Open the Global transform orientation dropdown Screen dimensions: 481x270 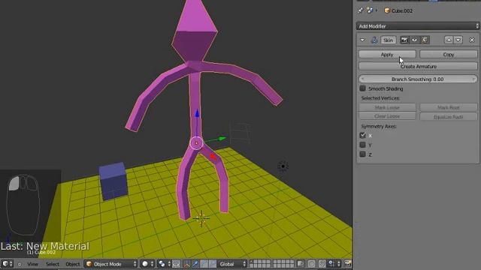click(x=232, y=264)
